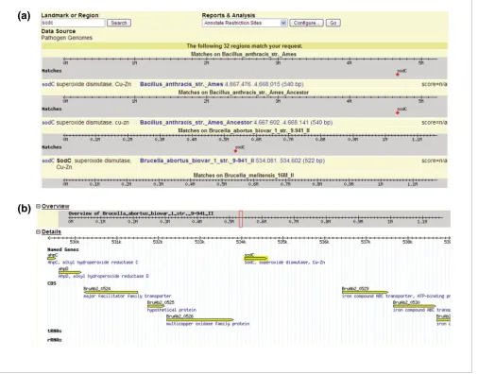Click the 'iron compound ABC transporter, ATP-binding' label
The width and height of the screenshot is (478, 374).
click(x=396, y=297)
